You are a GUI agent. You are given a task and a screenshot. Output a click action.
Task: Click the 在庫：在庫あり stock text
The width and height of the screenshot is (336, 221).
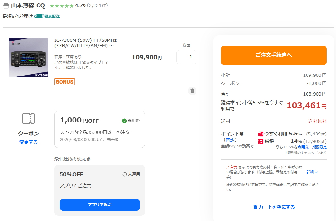pos(68,57)
